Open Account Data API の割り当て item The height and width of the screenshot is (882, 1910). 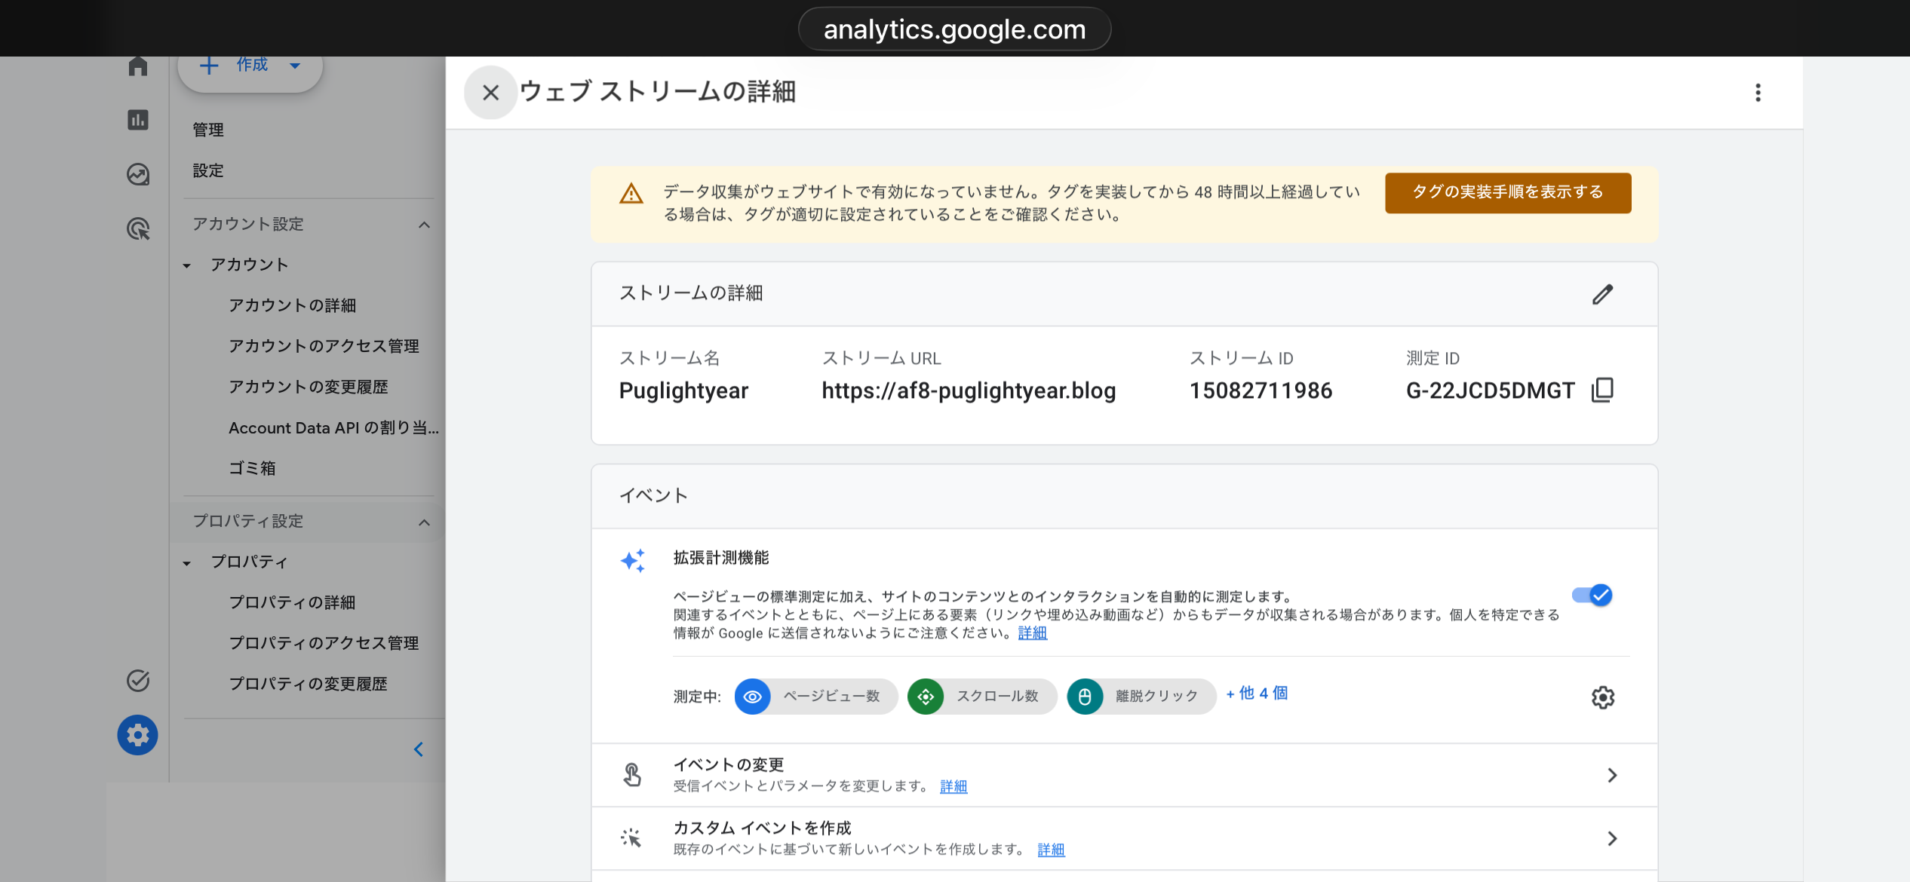[x=333, y=427]
